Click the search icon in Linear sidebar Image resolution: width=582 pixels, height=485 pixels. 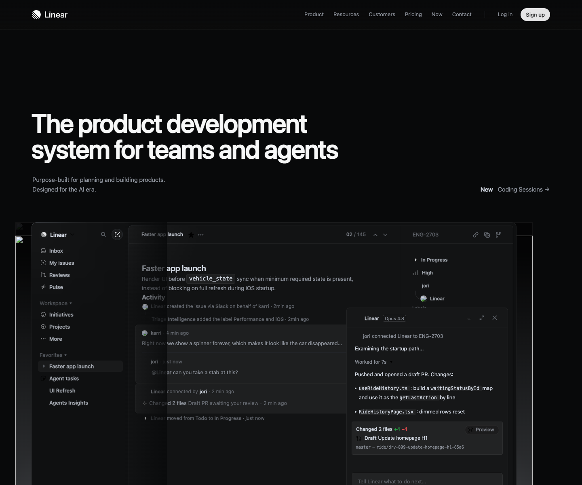pos(103,234)
